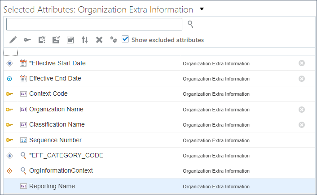
Task: Remove the Classification Name attribute
Action: (x=302, y=124)
